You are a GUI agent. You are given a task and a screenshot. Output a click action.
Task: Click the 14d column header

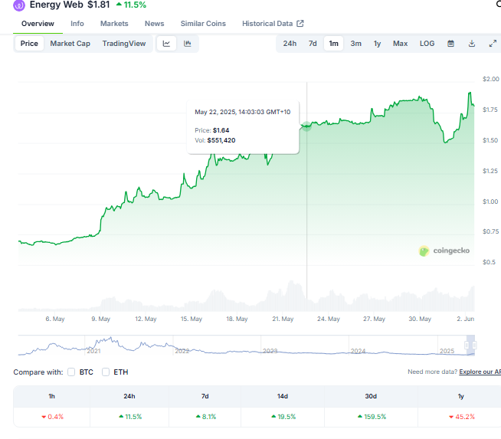click(283, 396)
